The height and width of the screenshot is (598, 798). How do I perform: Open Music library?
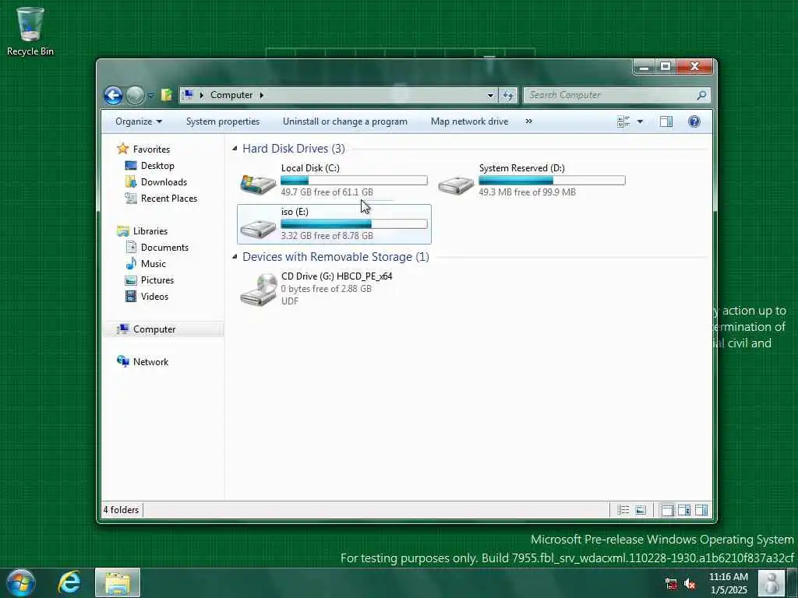coord(154,263)
